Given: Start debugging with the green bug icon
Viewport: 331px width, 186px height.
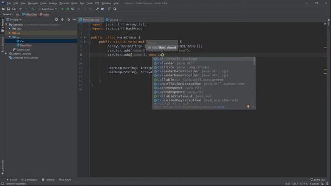Looking at the screenshot, I should coord(68,9).
